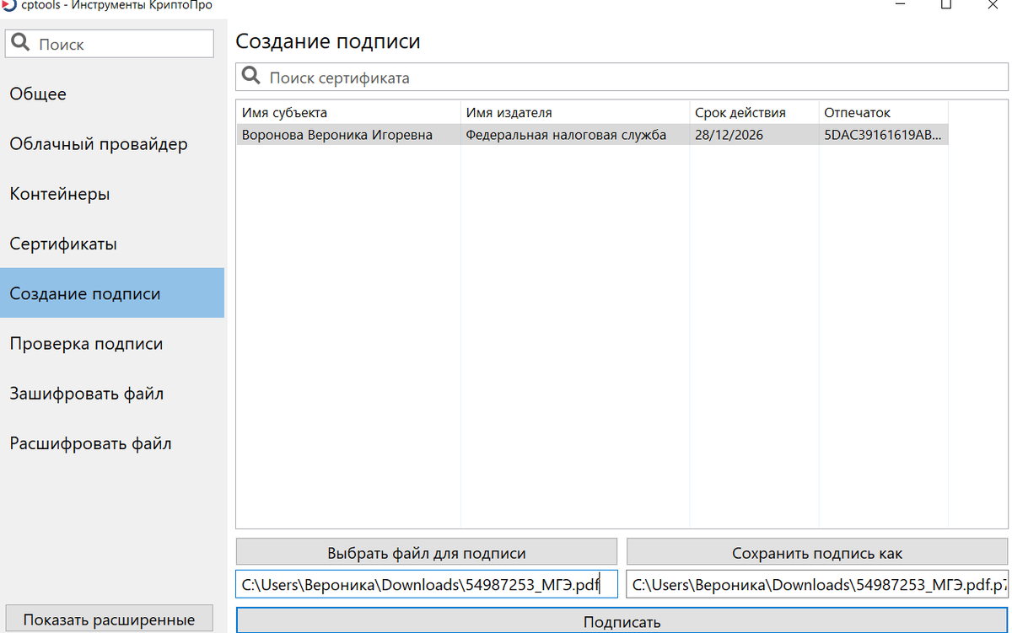
Task: Sort by the Отпечаток column header
Action: (884, 112)
